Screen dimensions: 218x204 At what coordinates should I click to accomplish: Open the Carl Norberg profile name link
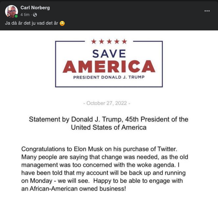tap(35, 8)
